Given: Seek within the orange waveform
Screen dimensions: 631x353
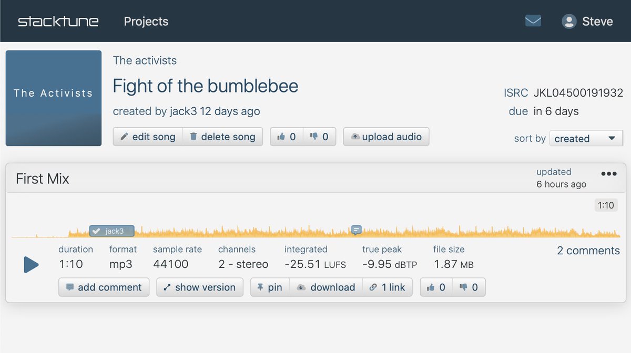Looking at the screenshot, I should tap(315, 232).
